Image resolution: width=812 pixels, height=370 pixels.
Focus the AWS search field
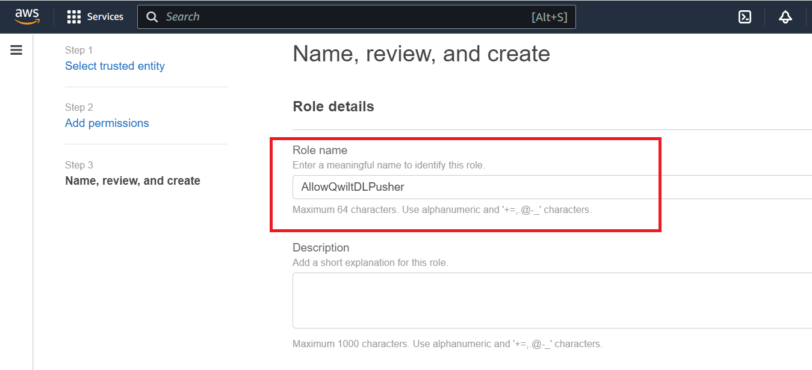tap(356, 17)
